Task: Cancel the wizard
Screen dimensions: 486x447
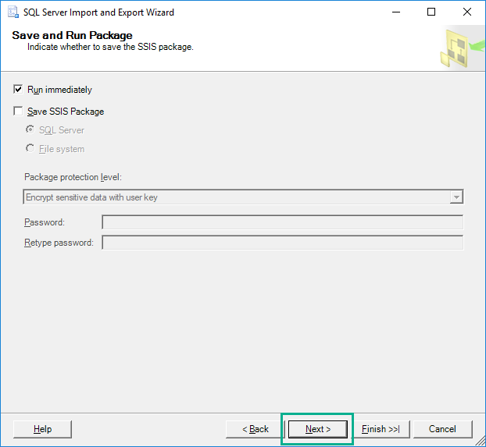Action: [442, 429]
